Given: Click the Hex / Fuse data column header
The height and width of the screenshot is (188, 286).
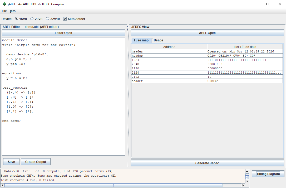Looking at the screenshot, I should pos(245,47).
